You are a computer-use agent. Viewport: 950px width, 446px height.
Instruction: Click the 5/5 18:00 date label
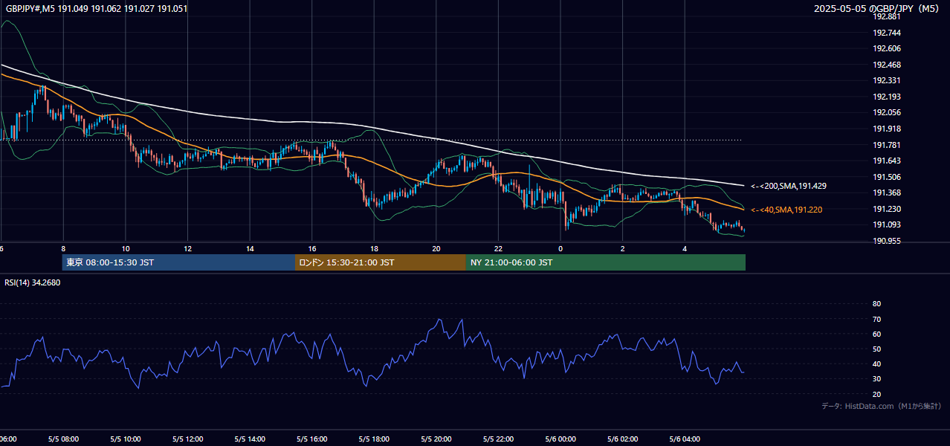click(x=374, y=439)
